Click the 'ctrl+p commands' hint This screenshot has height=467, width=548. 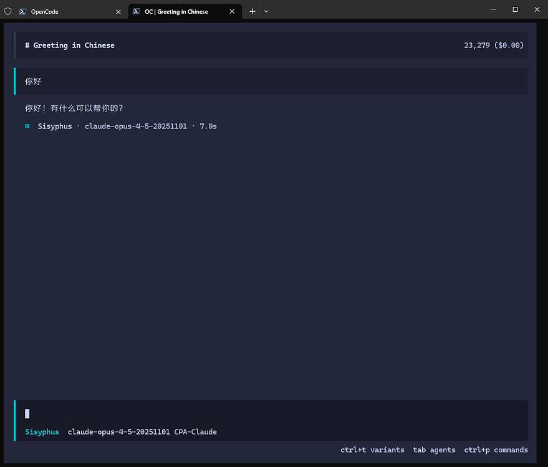pos(496,450)
